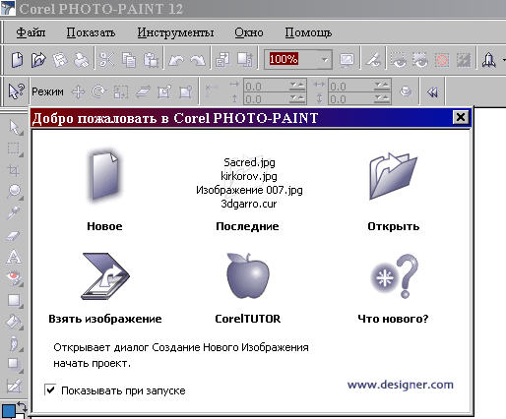Click the CorelTUTOR apple icon
Viewport: 506px width, 419px height.
(248, 275)
